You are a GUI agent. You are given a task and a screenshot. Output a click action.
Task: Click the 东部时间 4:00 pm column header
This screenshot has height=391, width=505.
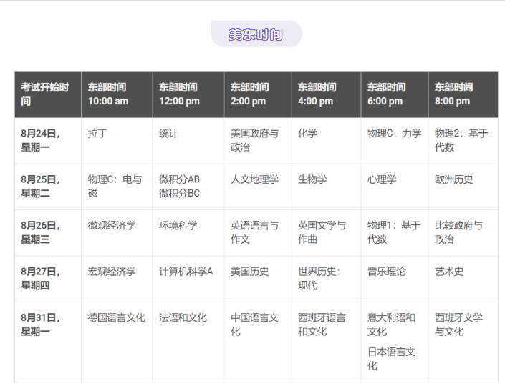317,94
